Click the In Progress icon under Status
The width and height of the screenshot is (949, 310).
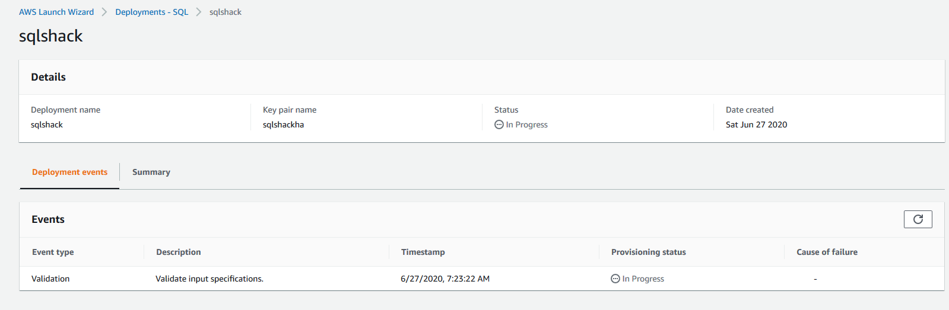coord(499,124)
